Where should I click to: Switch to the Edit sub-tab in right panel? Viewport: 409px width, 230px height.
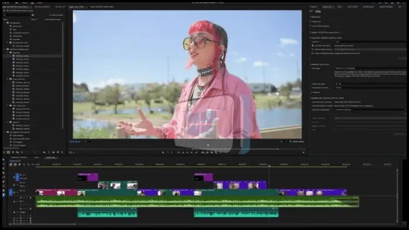[x=311, y=11]
